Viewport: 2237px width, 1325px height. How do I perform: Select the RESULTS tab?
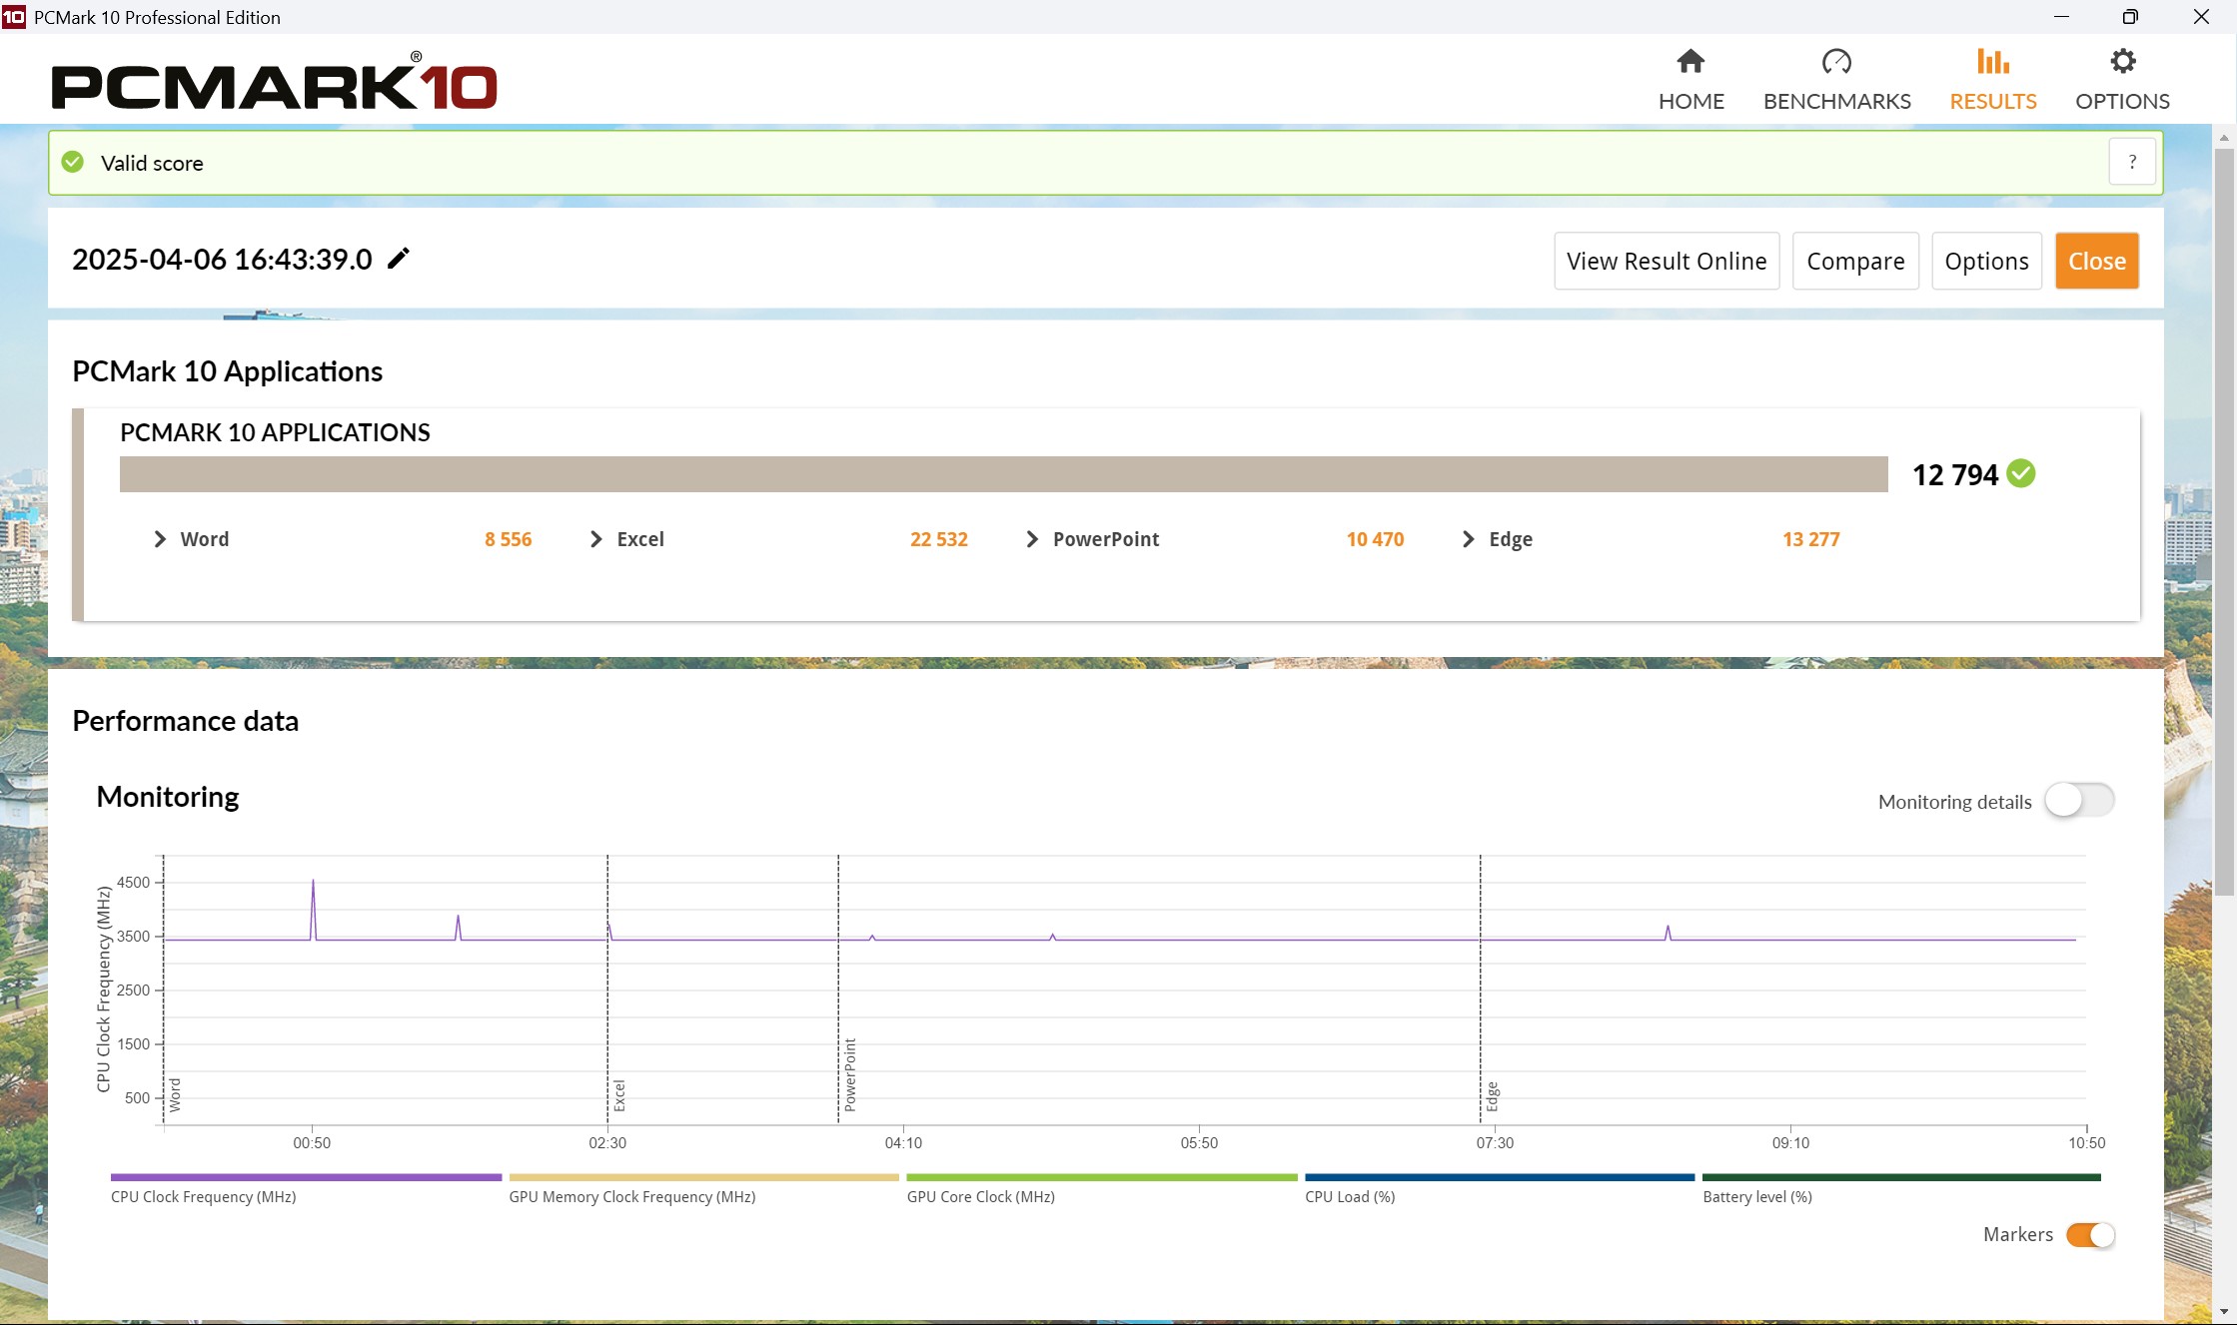1992,80
